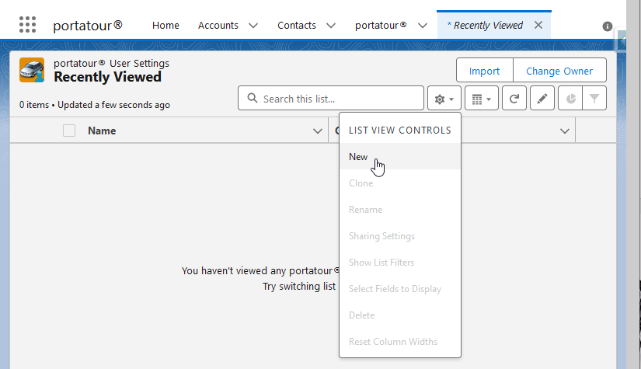
Task: Expand the Accounts tab dropdown chevron
Action: [x=253, y=26]
